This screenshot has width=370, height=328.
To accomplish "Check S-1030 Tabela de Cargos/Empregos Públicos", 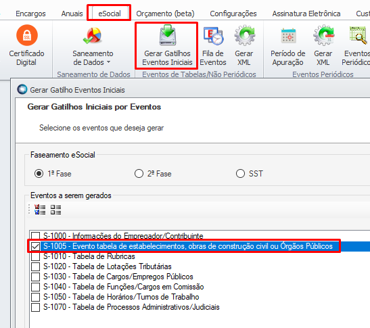I will [36, 277].
